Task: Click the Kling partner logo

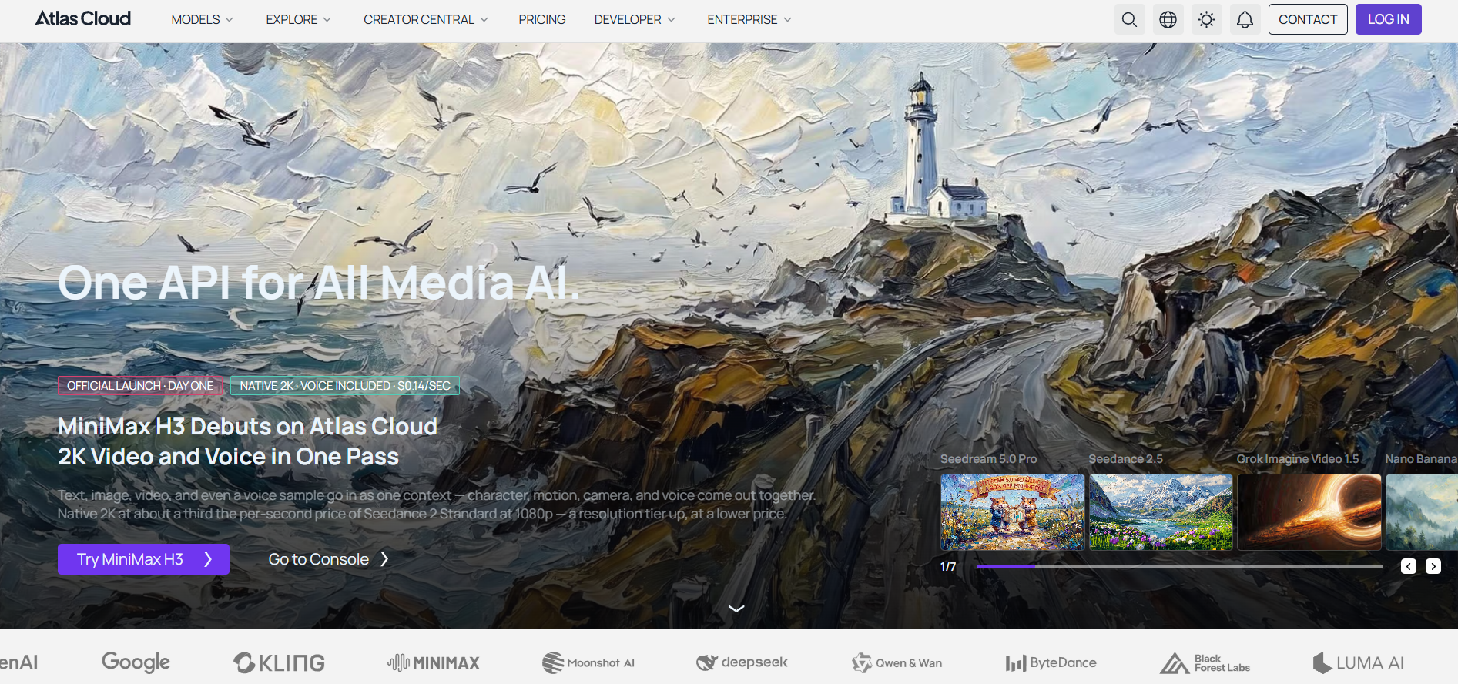Action: click(x=280, y=662)
